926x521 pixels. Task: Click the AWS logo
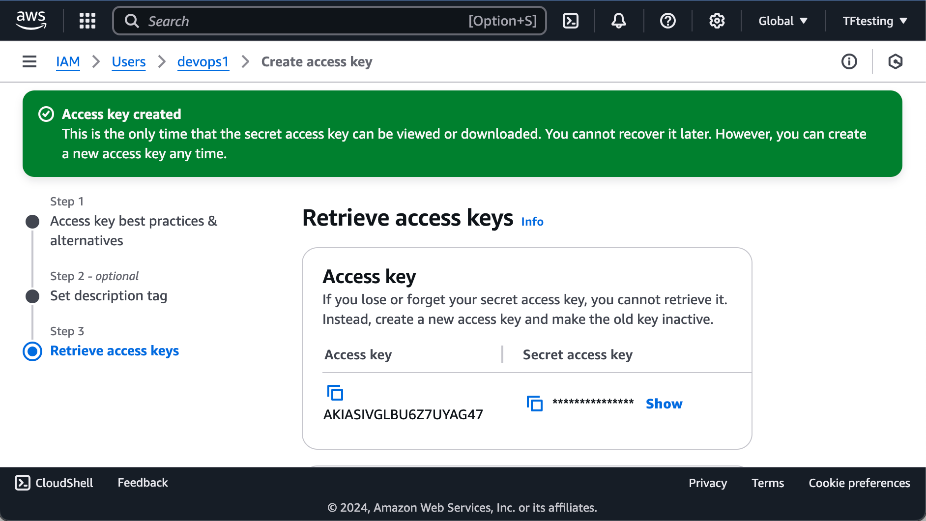[31, 20]
